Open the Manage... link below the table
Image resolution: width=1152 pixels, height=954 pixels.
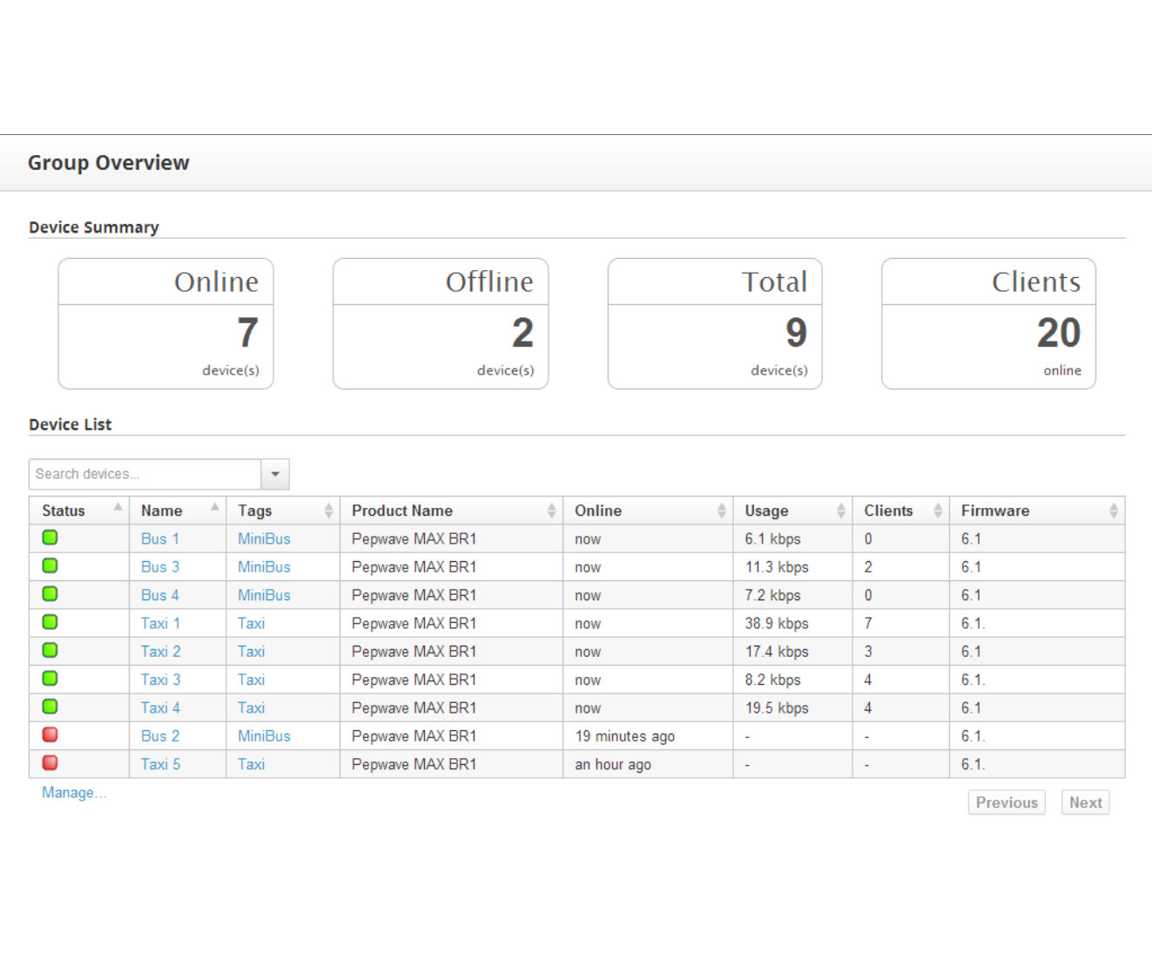tap(74, 793)
